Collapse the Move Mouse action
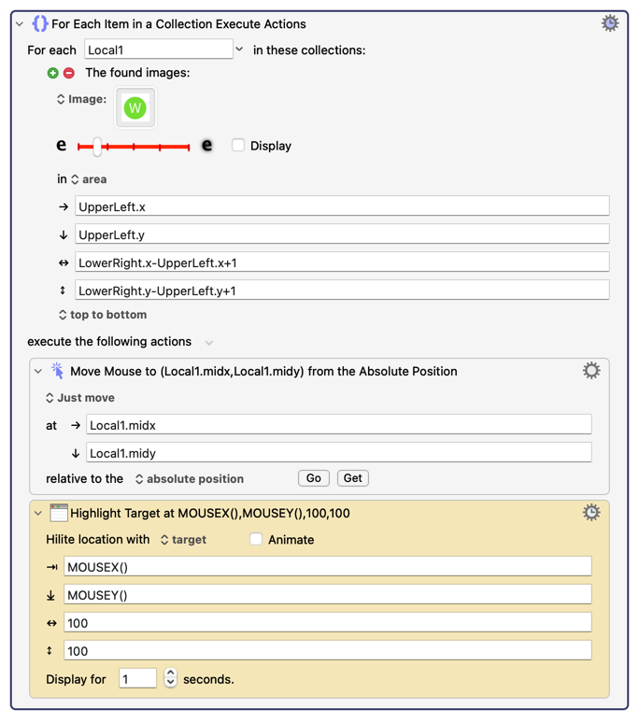639x723 pixels. pyautogui.click(x=38, y=372)
